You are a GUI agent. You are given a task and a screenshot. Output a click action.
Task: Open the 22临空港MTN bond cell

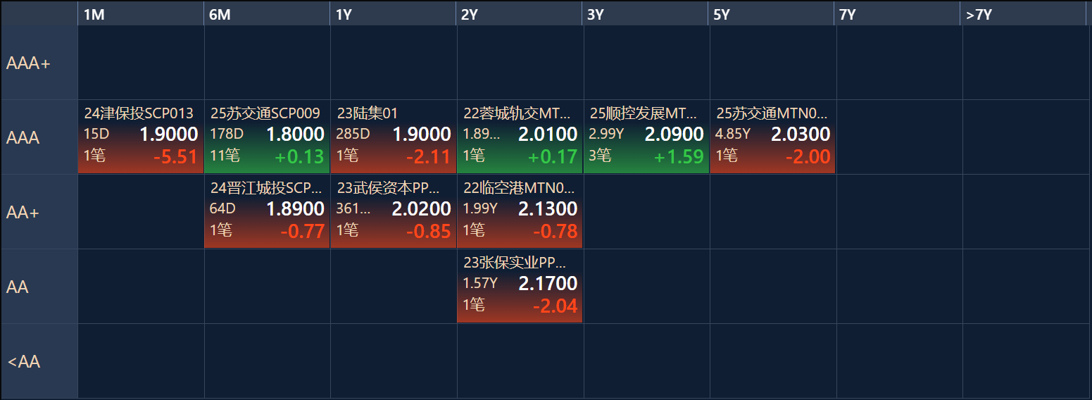pos(520,211)
